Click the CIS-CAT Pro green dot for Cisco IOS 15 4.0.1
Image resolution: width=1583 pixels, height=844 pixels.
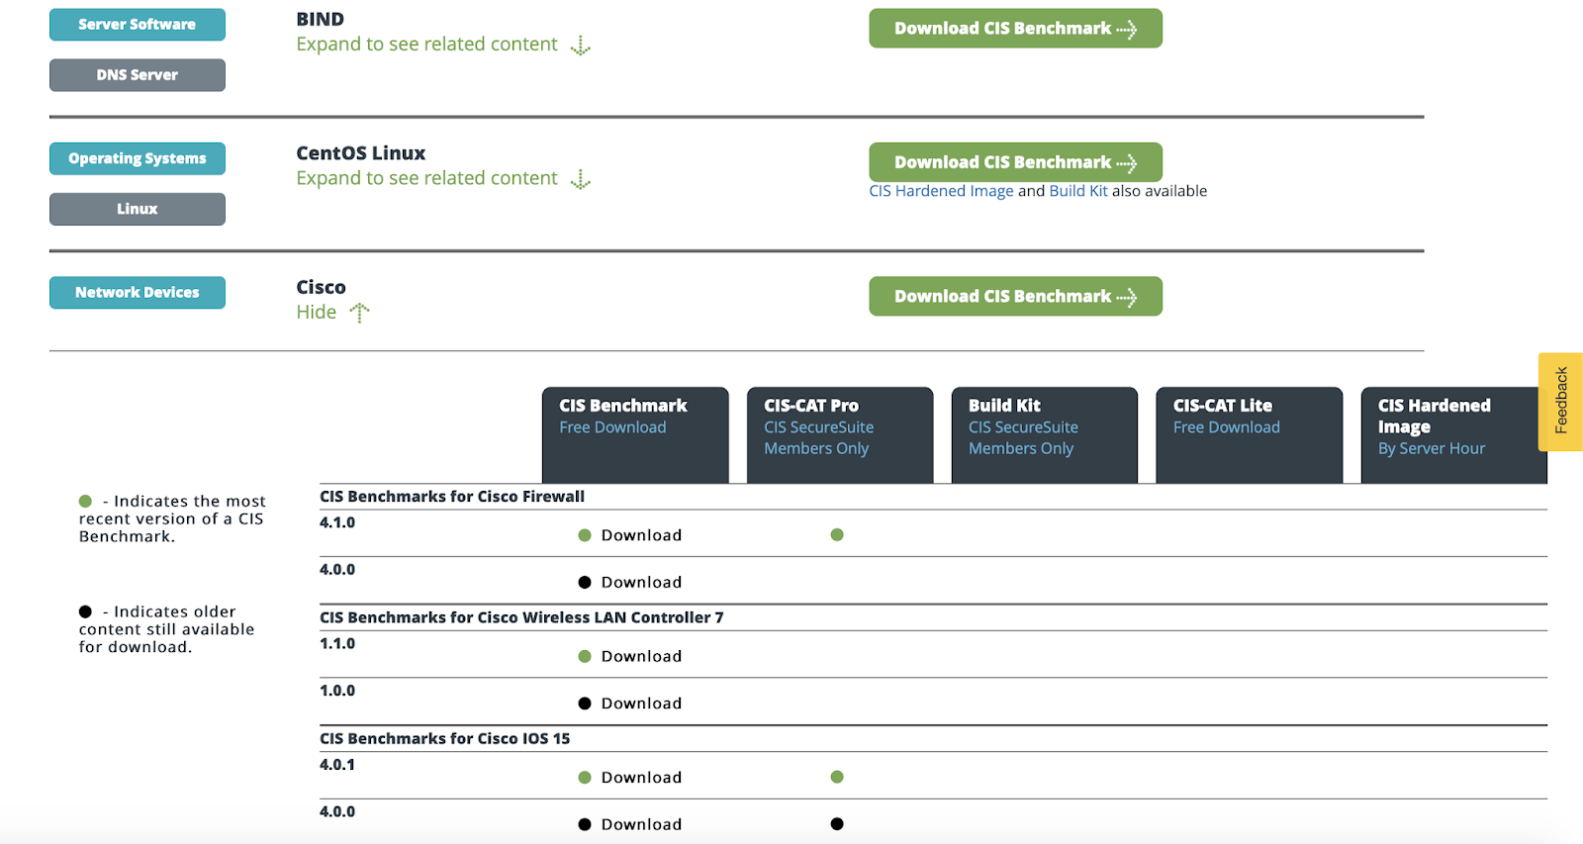coord(837,777)
